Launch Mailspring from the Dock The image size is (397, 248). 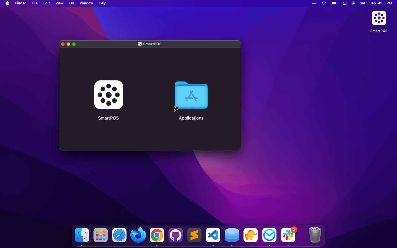pyautogui.click(x=269, y=235)
